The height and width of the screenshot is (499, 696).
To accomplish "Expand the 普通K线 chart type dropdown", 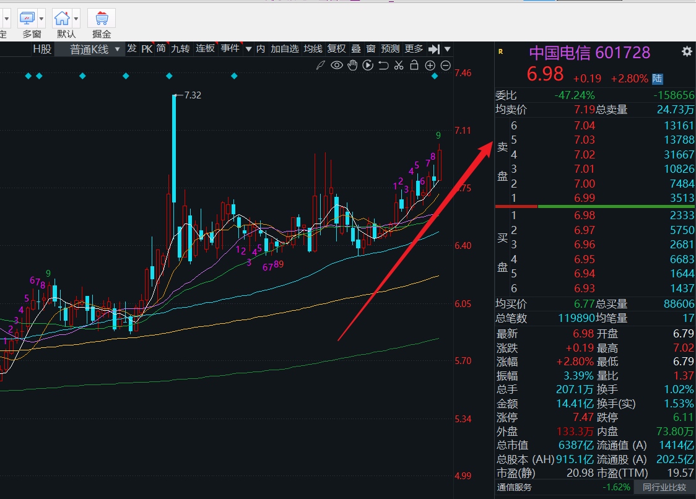I will [117, 50].
